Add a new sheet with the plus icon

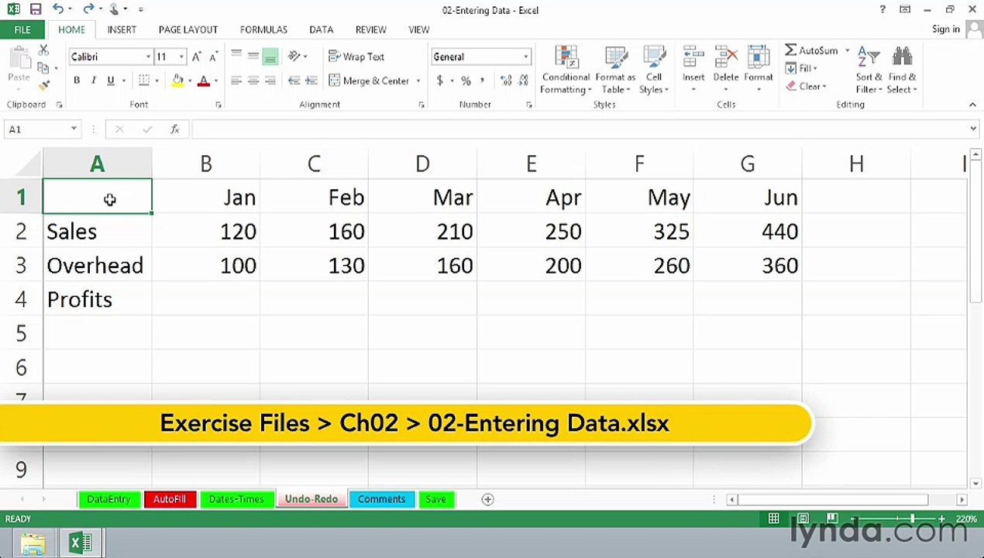487,500
